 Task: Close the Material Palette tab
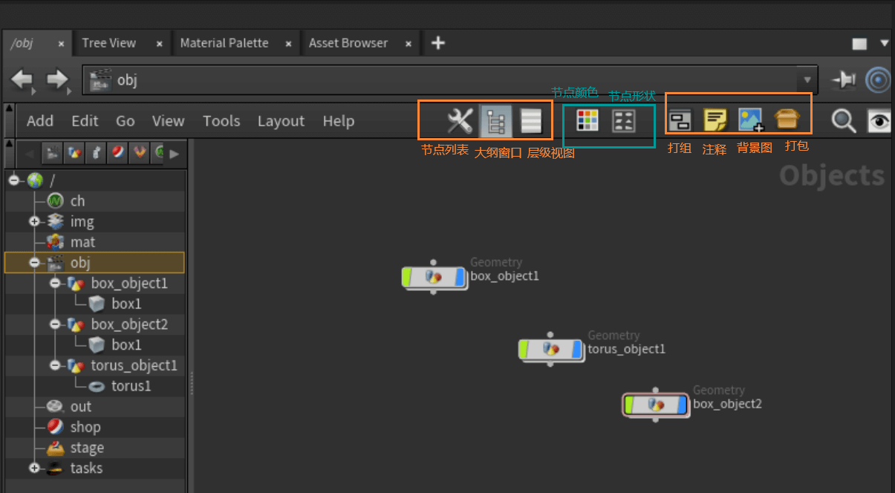point(288,44)
